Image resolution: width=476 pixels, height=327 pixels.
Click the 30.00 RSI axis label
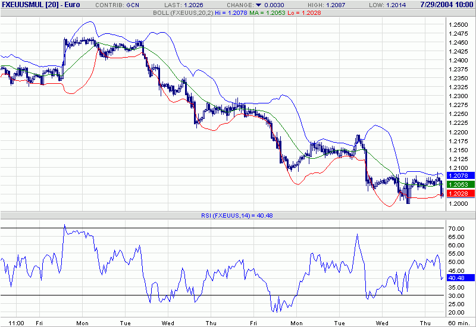tap(456, 295)
